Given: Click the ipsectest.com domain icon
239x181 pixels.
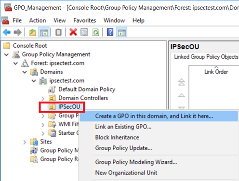Looking at the screenshot, I should coord(43,80).
